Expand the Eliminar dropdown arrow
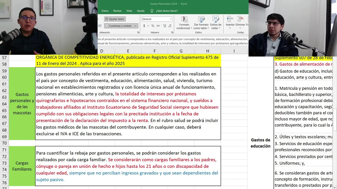 (240, 28)
